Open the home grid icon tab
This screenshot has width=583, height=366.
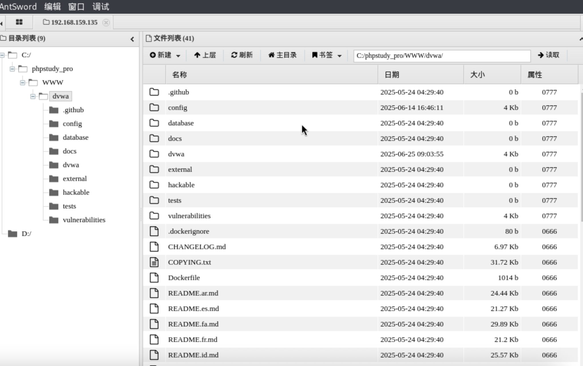click(x=19, y=22)
